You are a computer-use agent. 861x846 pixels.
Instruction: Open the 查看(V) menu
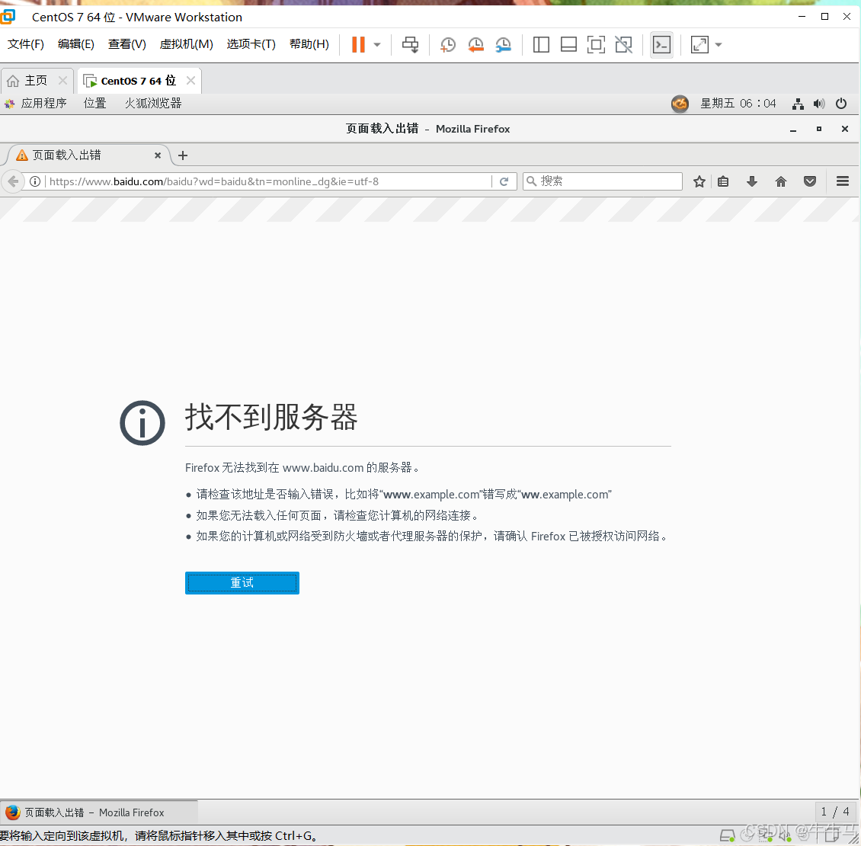(x=126, y=44)
